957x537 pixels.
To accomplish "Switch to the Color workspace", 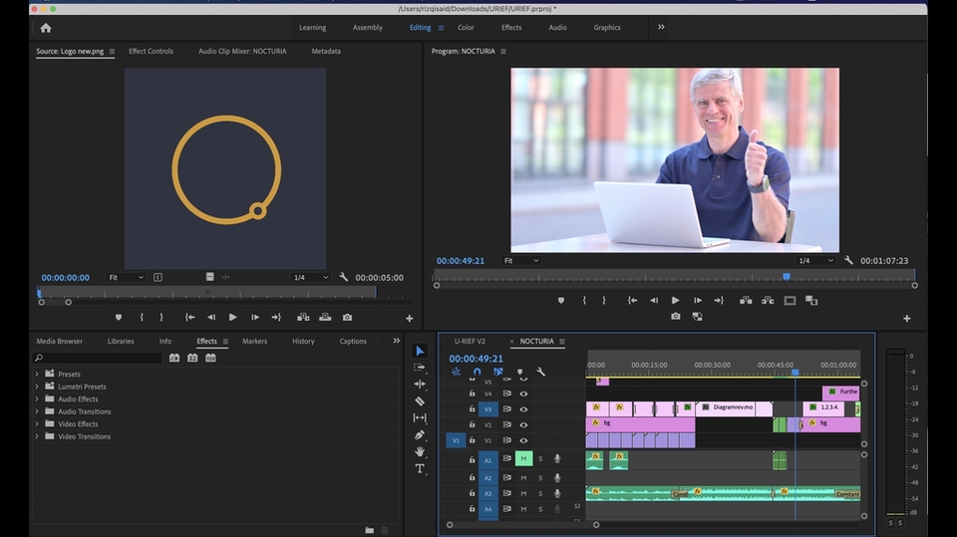I will 466,28.
